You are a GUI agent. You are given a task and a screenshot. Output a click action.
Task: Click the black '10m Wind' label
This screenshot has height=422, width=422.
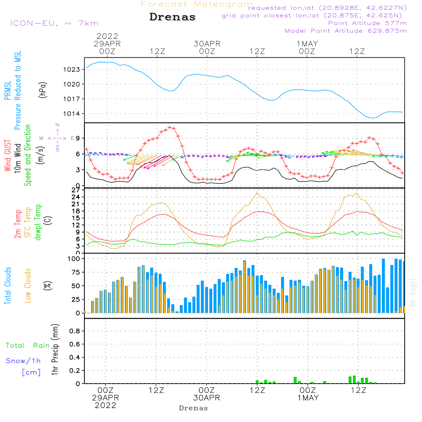[17, 158]
